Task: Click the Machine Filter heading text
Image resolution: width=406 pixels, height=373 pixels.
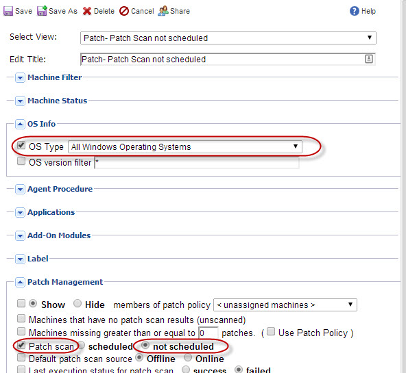Action: (55, 77)
